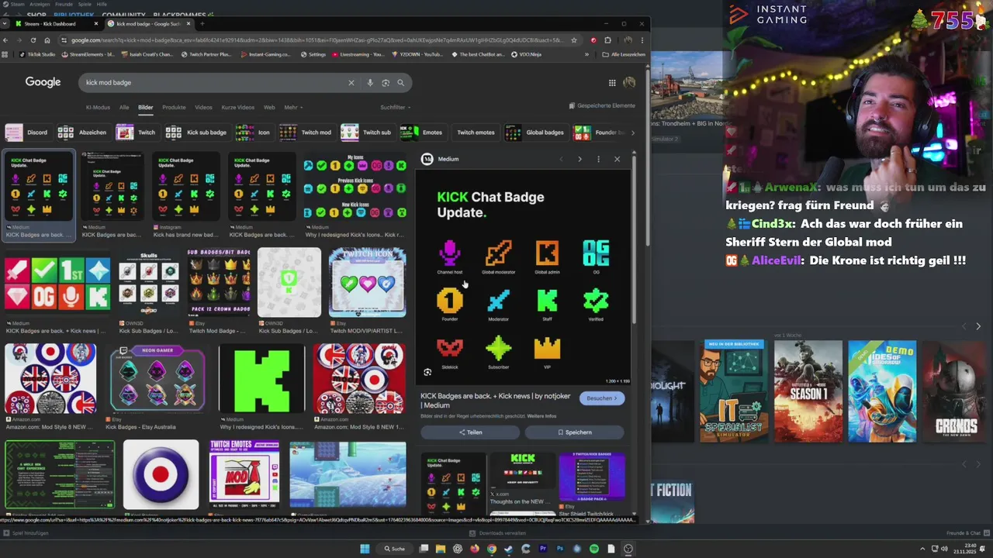Open the TikTok Studio bookmark
The image size is (993, 558).
(x=37, y=54)
